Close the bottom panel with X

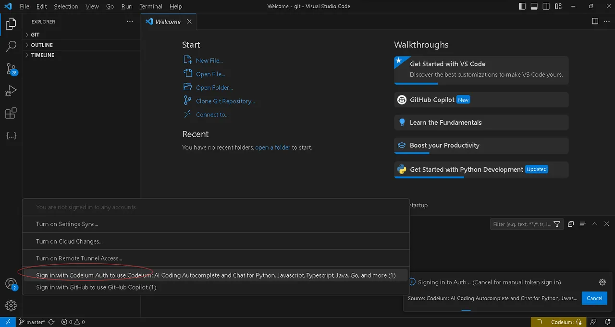click(x=607, y=224)
